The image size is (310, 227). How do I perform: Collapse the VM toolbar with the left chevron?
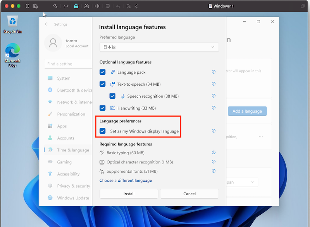[137, 6]
